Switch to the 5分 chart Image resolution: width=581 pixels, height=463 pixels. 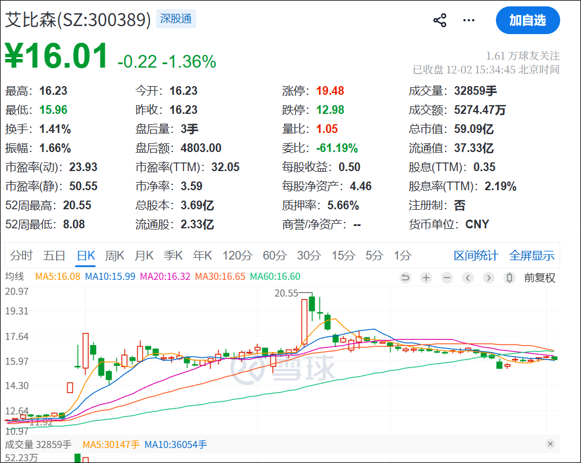(374, 255)
